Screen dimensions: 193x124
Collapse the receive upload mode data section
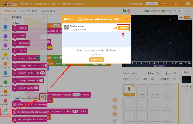pyautogui.click(x=13, y=98)
